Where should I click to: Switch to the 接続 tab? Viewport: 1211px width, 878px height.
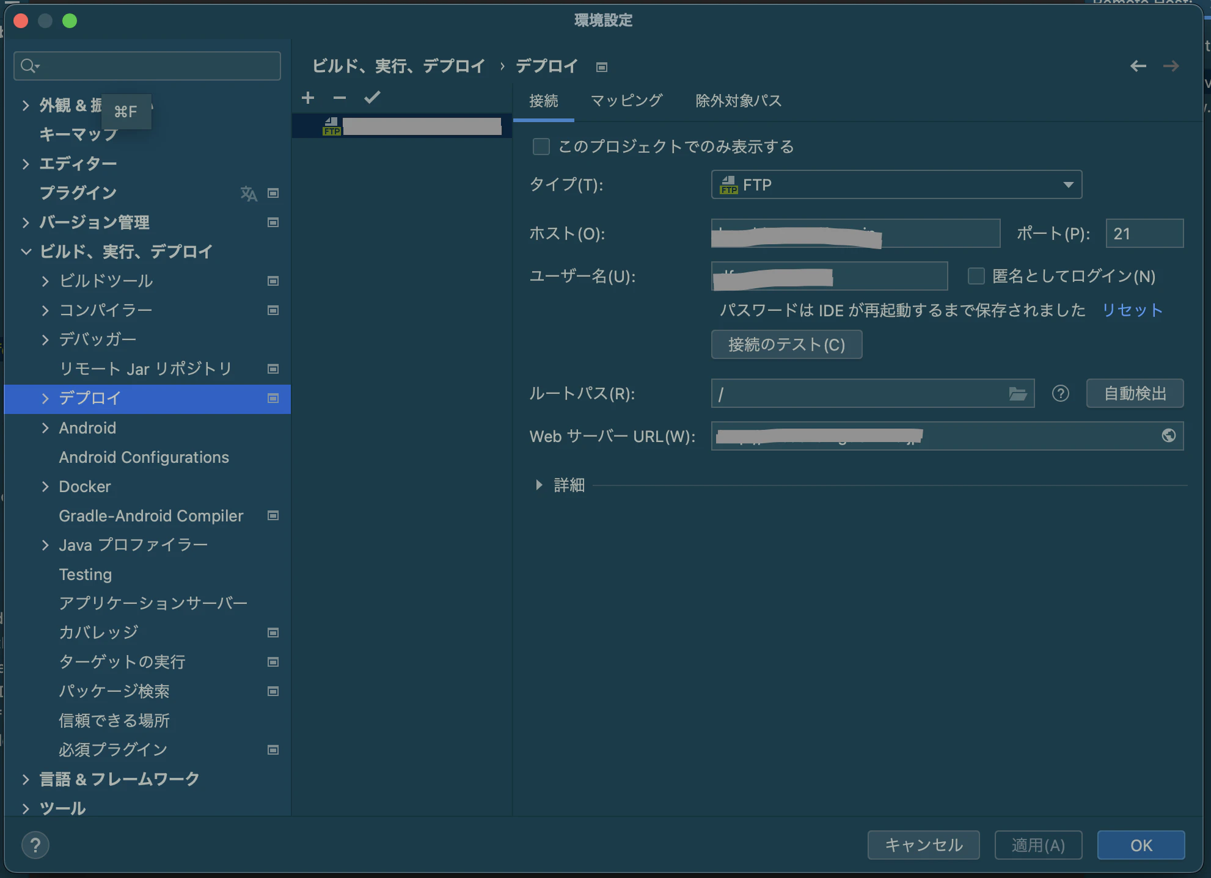(543, 101)
